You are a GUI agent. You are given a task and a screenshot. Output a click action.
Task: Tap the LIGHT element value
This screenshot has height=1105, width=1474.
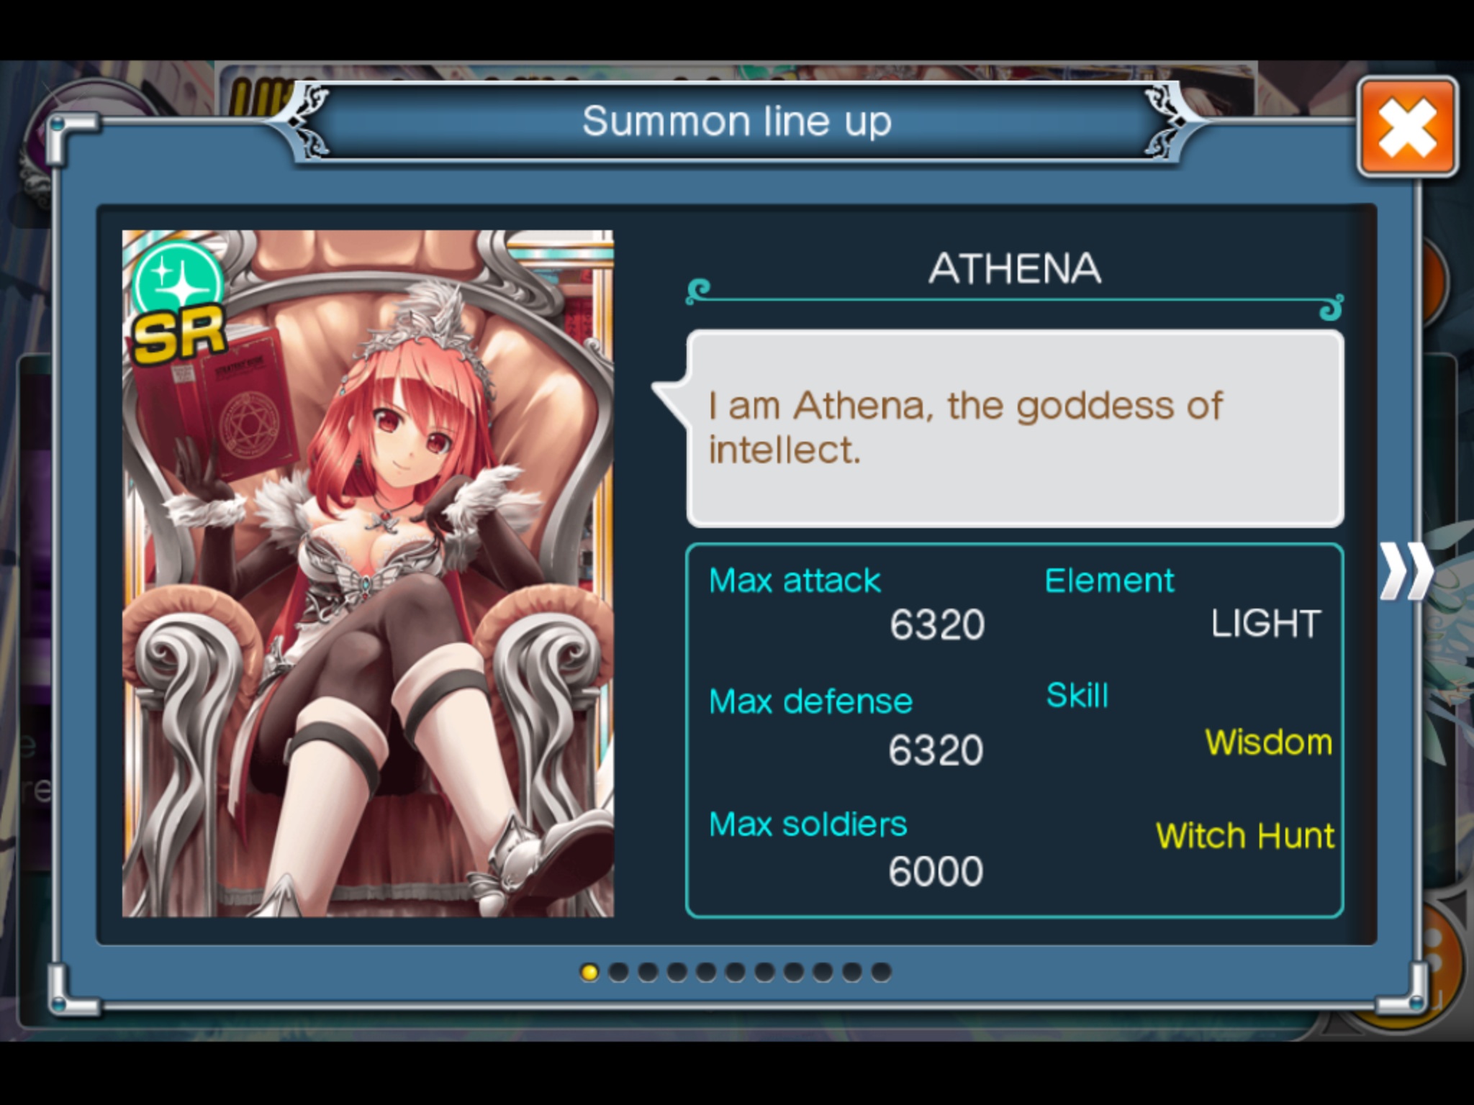1265,624
